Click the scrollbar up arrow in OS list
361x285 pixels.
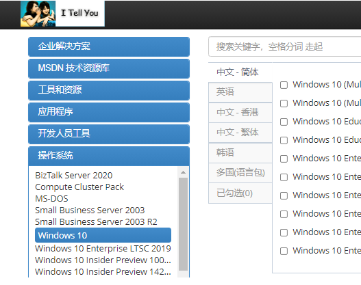[184, 172]
